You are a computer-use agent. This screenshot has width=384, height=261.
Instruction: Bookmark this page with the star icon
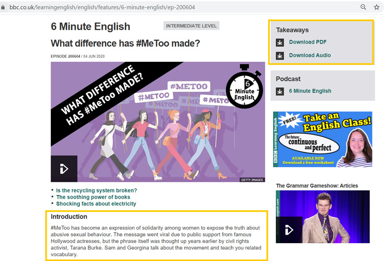(377, 8)
